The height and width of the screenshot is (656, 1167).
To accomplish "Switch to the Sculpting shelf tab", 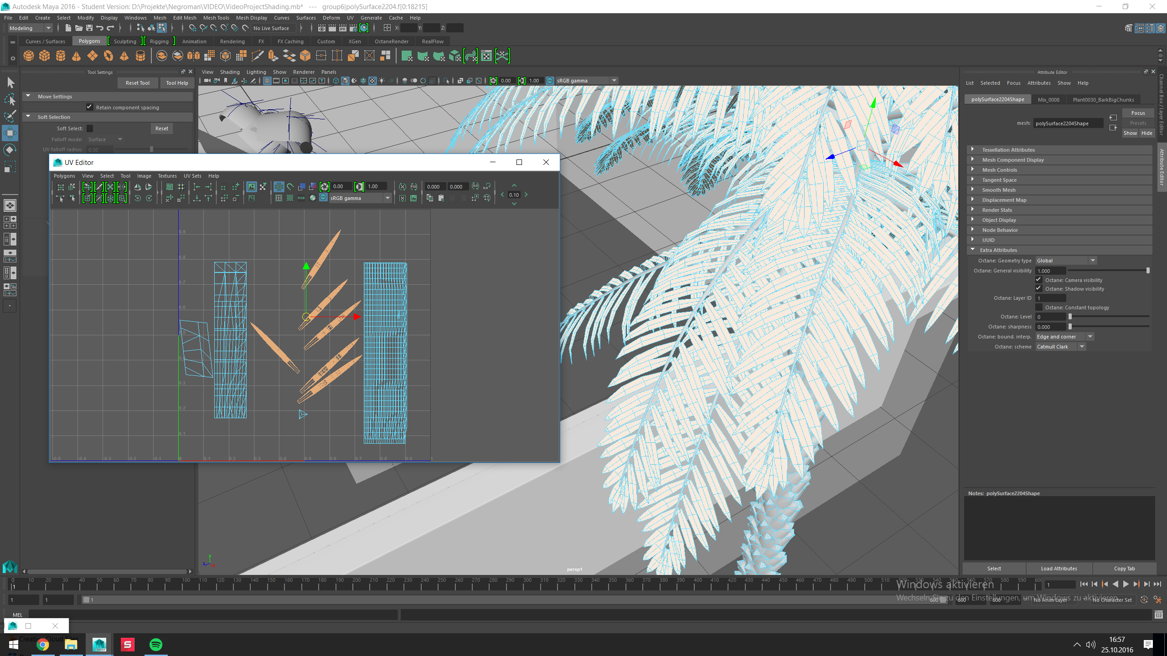I will coord(125,41).
